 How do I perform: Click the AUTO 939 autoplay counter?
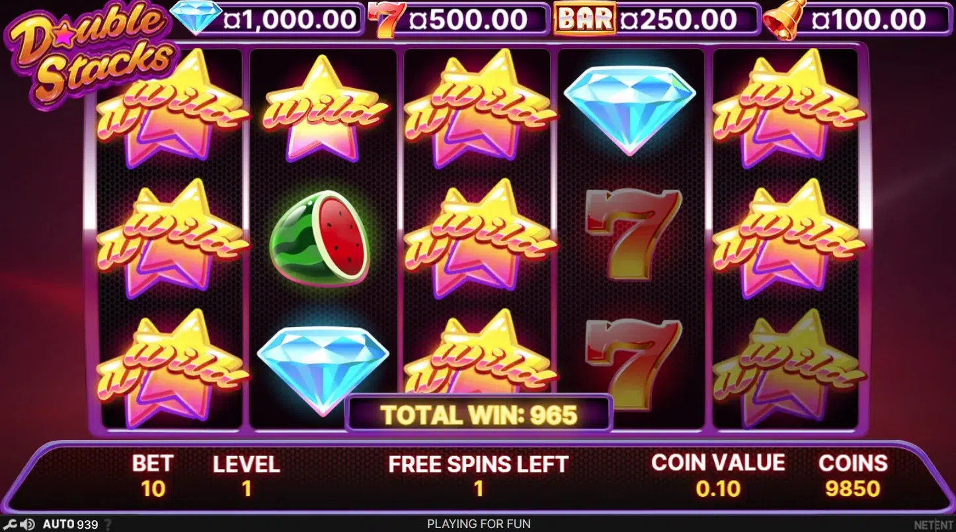(x=71, y=525)
